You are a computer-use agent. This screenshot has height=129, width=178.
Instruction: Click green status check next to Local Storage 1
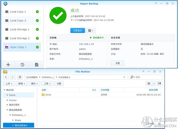point(37,30)
